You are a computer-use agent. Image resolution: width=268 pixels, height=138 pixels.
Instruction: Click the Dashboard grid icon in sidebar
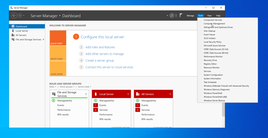click(13, 26)
